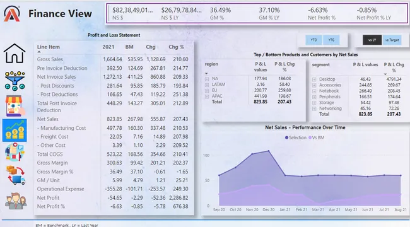Expand the LATAM region row

click(x=207, y=84)
